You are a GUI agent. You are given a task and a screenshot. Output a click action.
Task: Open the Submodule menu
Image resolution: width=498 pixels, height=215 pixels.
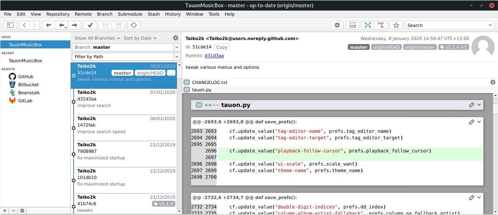pyautogui.click(x=130, y=14)
